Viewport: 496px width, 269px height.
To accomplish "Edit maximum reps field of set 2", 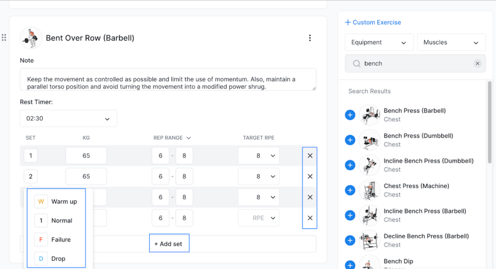I will (x=184, y=176).
